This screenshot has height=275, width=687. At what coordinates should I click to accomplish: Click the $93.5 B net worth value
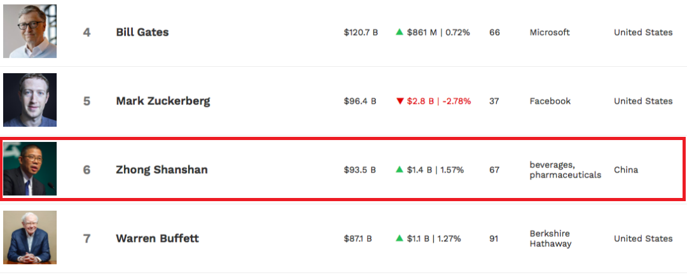pos(359,170)
